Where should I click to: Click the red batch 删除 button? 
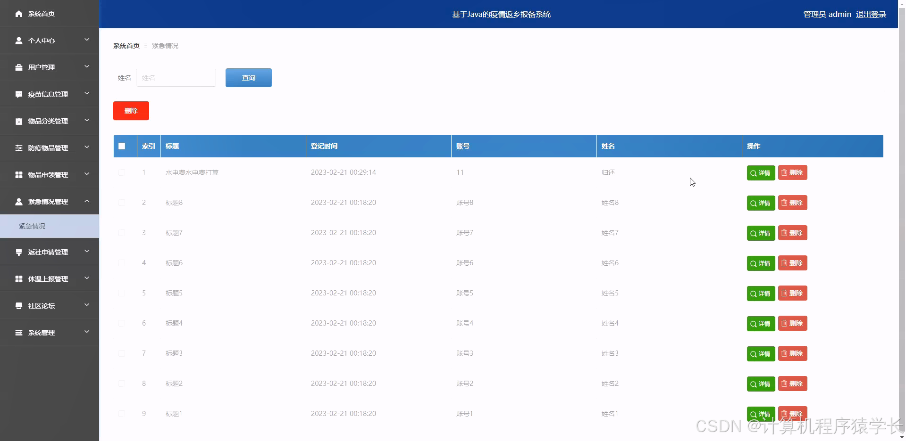[131, 111]
